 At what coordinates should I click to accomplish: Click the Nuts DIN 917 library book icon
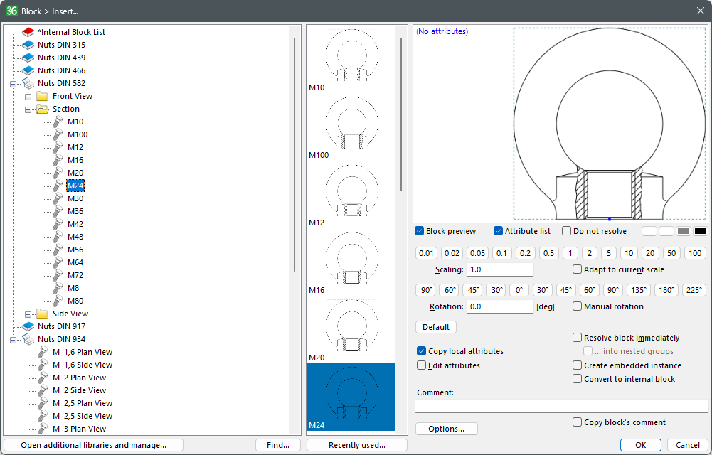pos(28,326)
